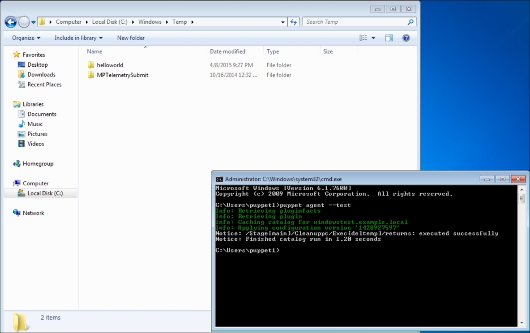Expand address bar history dropdown
Screen dimensions: 530x333
point(283,22)
